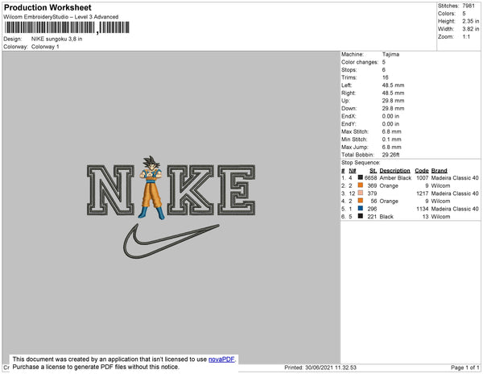The height and width of the screenshot is (374, 483).
Task: Click the Goku figure in the design
Action: 151,188
